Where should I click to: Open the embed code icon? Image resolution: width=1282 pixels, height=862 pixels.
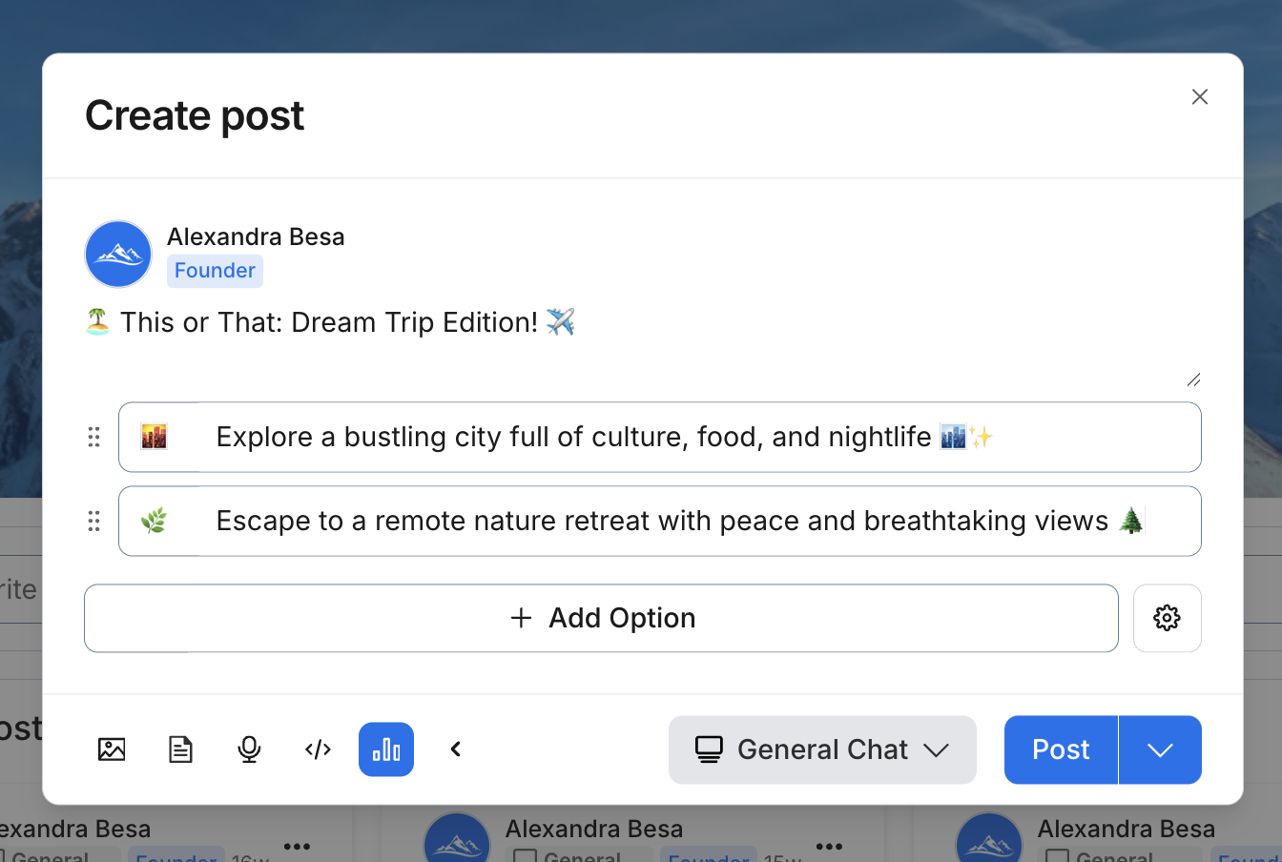tap(318, 749)
